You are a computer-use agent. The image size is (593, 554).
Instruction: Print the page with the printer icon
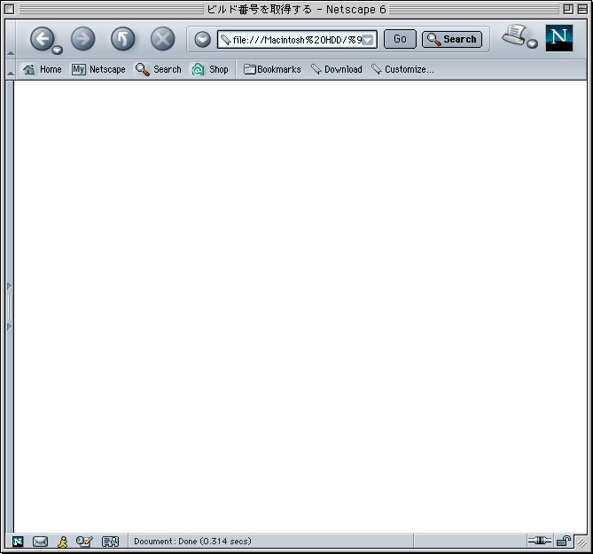pyautogui.click(x=514, y=35)
